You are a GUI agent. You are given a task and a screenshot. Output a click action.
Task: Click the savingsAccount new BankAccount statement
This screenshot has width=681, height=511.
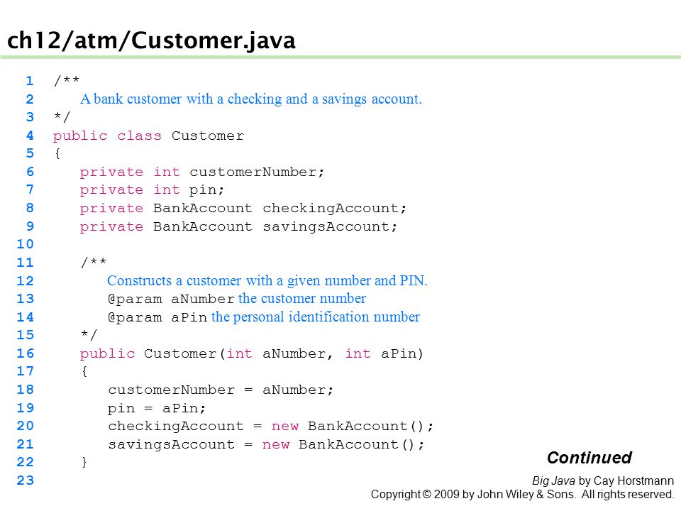pos(266,444)
